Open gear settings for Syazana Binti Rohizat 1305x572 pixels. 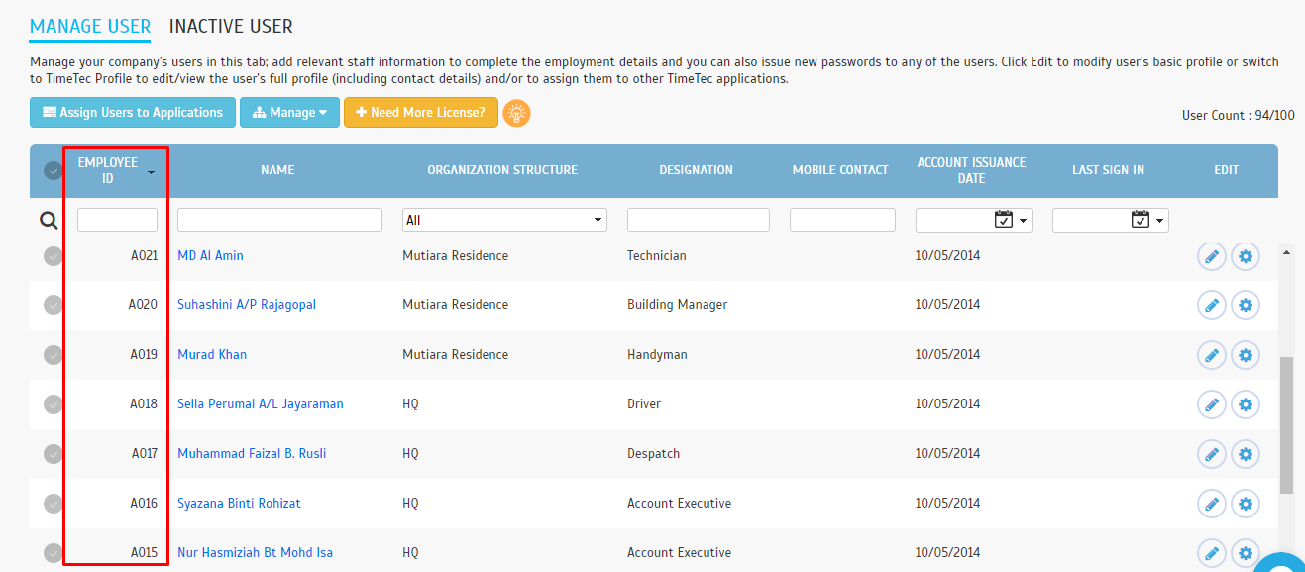pos(1246,504)
